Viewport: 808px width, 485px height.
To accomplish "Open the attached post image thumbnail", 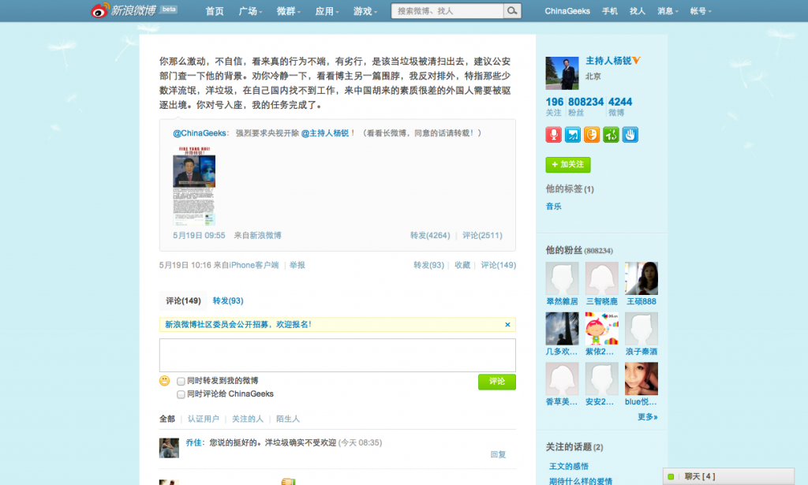I will [x=194, y=186].
